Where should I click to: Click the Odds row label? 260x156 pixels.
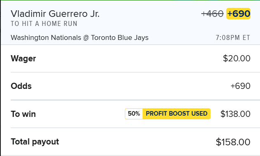click(x=21, y=86)
